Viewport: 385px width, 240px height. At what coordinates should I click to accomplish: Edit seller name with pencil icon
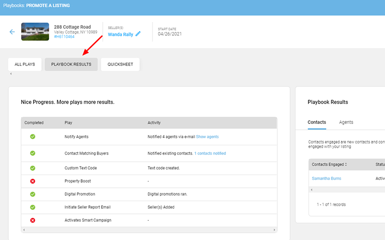138,34
